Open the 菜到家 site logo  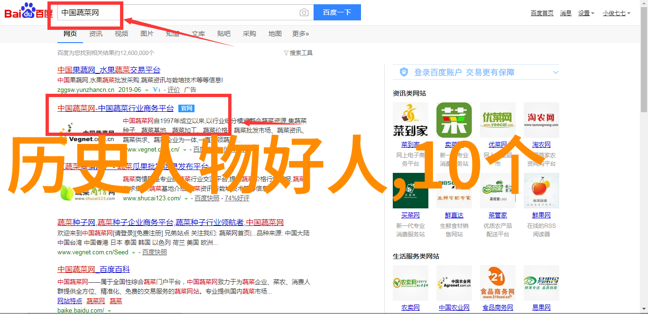(x=410, y=120)
